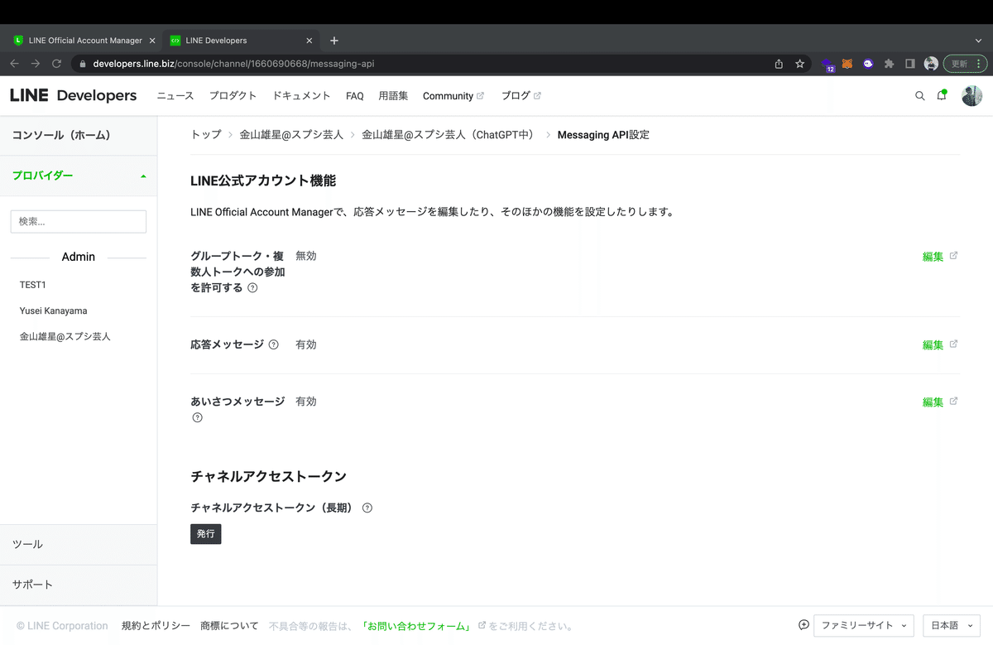Open FAQ in top navigation
The height and width of the screenshot is (645, 993).
(355, 96)
